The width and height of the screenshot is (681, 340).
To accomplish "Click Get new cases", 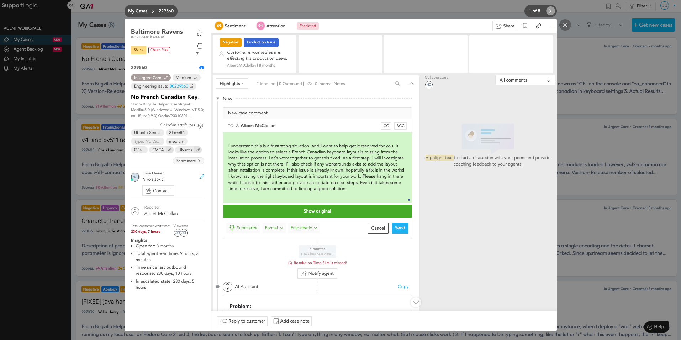I will pos(653,25).
